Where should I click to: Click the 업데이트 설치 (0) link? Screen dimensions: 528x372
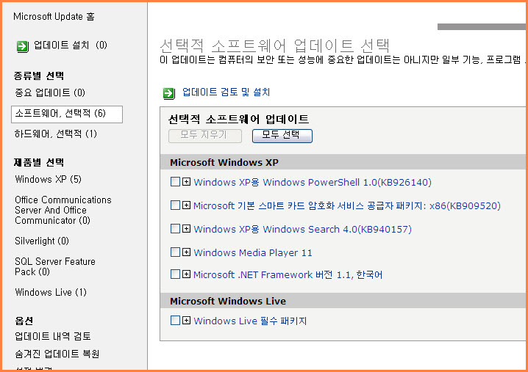point(71,45)
